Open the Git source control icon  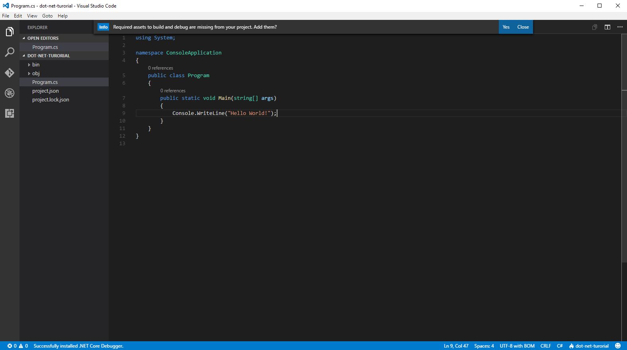click(10, 73)
